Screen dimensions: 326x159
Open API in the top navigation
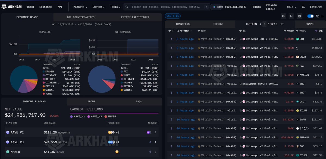tap(60, 7)
